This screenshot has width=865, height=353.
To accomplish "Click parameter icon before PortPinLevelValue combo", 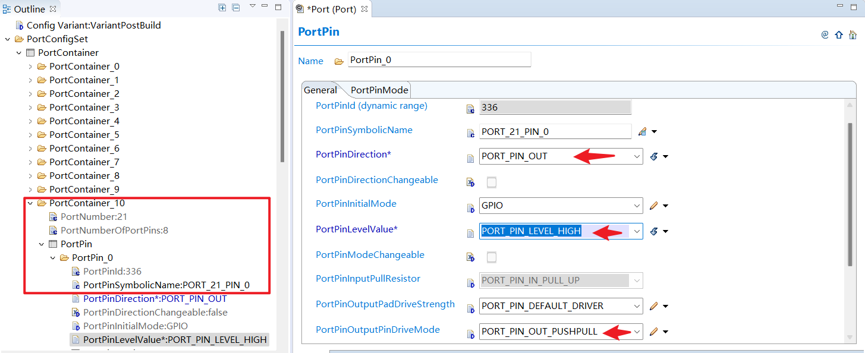I will 470,233.
